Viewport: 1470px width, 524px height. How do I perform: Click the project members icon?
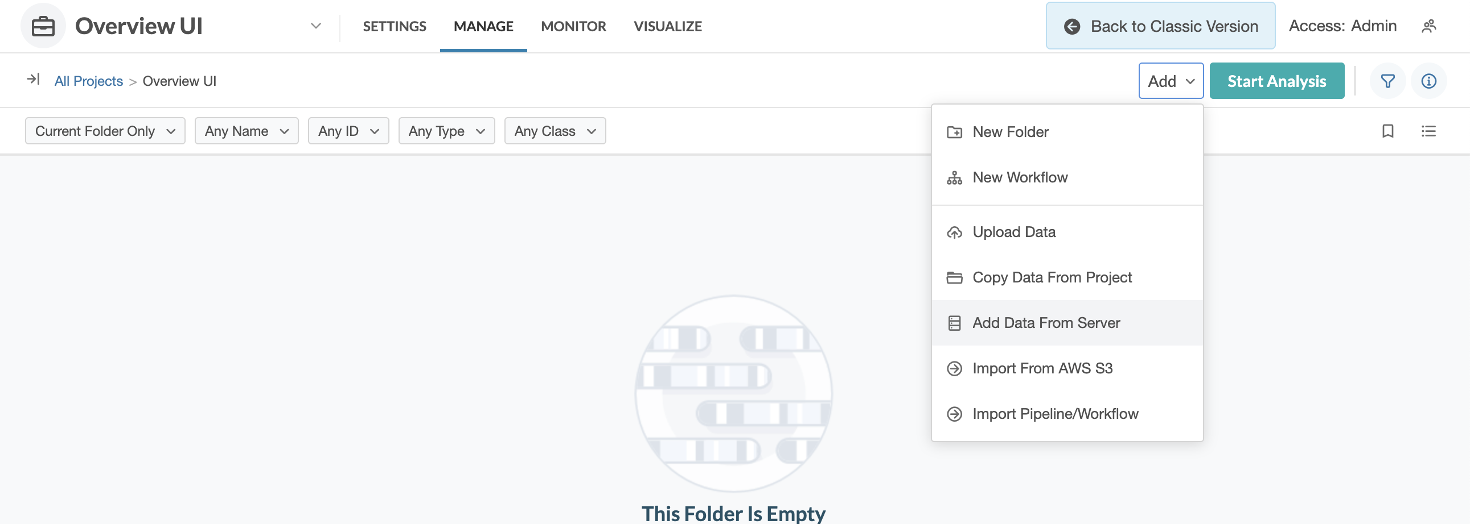(1428, 26)
